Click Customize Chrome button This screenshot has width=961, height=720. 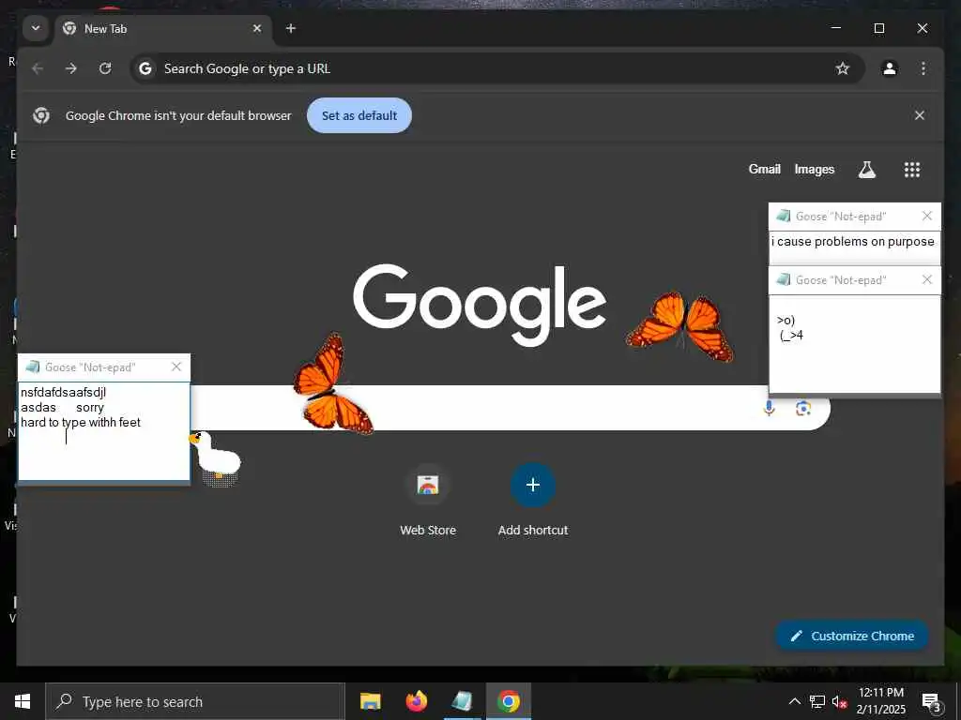(852, 636)
